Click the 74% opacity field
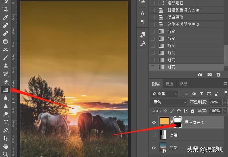The width and height of the screenshot is (228, 157). click(216, 102)
